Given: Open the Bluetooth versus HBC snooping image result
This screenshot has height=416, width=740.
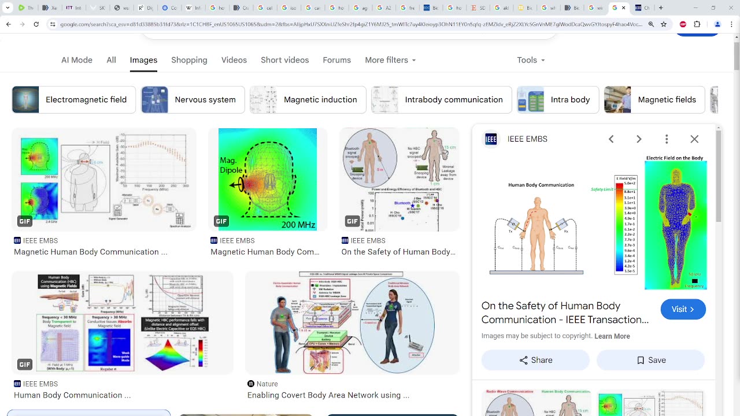Looking at the screenshot, I should (x=399, y=179).
